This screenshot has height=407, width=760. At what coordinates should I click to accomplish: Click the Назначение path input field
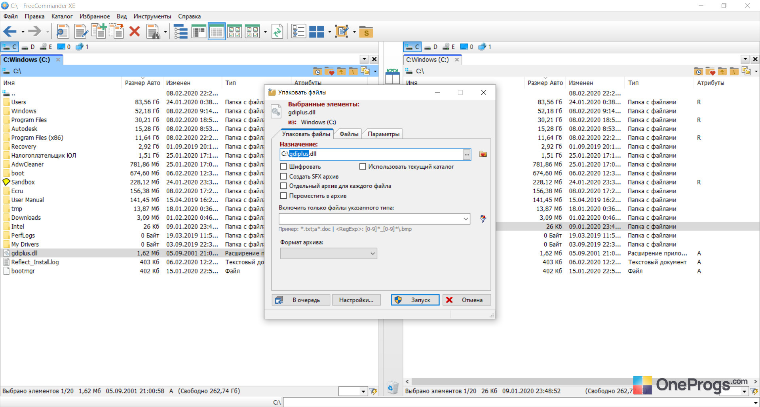371,154
